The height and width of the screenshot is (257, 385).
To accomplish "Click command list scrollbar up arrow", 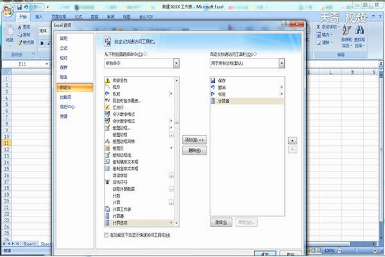I will point(176,80).
